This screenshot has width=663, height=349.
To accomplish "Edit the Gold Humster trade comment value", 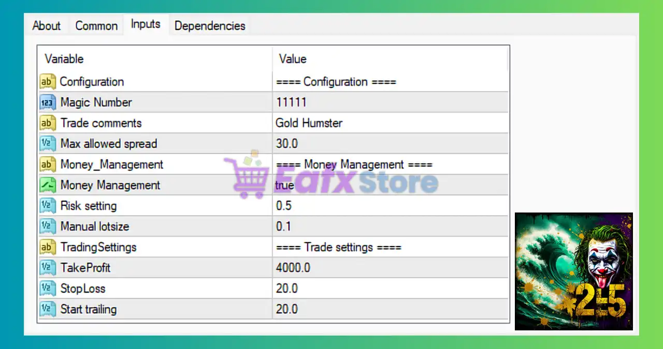I will tap(309, 123).
